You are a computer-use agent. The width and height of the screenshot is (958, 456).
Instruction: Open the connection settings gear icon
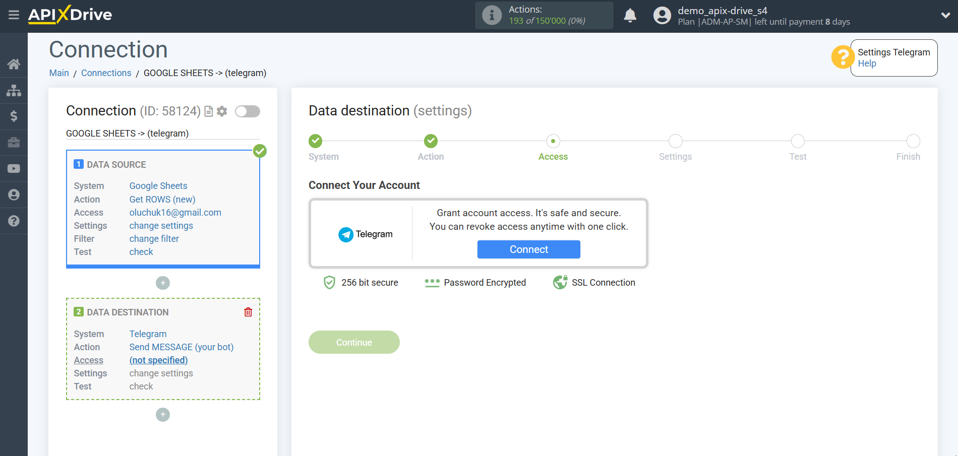[222, 111]
